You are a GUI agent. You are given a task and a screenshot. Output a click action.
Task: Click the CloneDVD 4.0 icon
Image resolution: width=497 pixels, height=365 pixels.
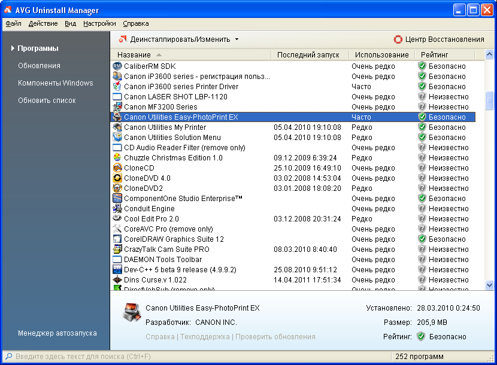click(x=117, y=178)
